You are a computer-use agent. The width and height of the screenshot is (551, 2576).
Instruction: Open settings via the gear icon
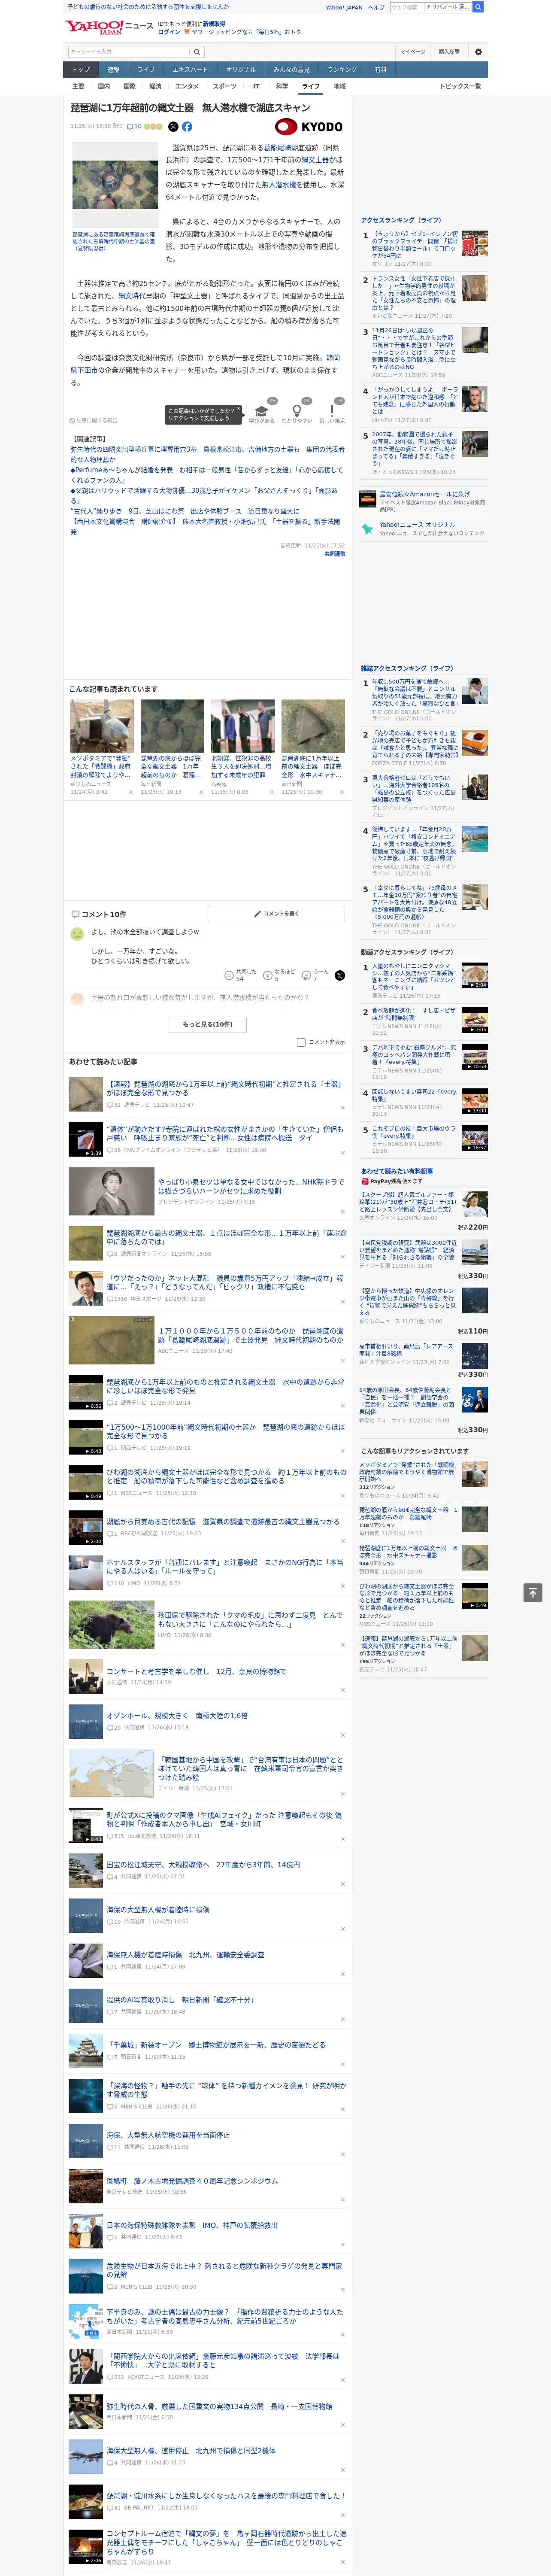click(477, 51)
